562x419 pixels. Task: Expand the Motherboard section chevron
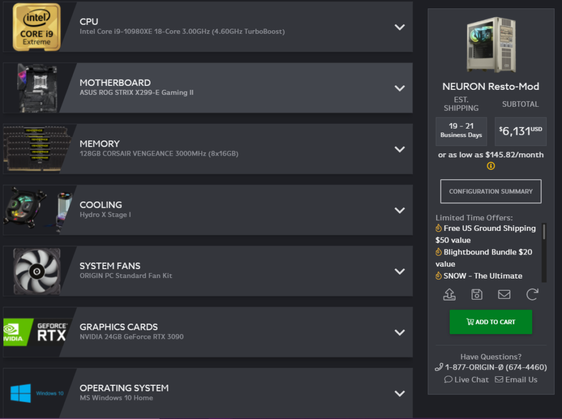click(x=399, y=88)
